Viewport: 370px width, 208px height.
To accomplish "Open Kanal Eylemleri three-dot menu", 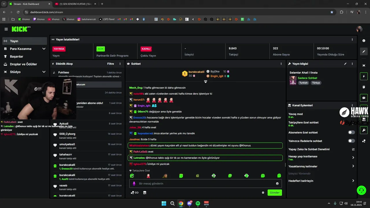I will pyautogui.click(x=352, y=105).
